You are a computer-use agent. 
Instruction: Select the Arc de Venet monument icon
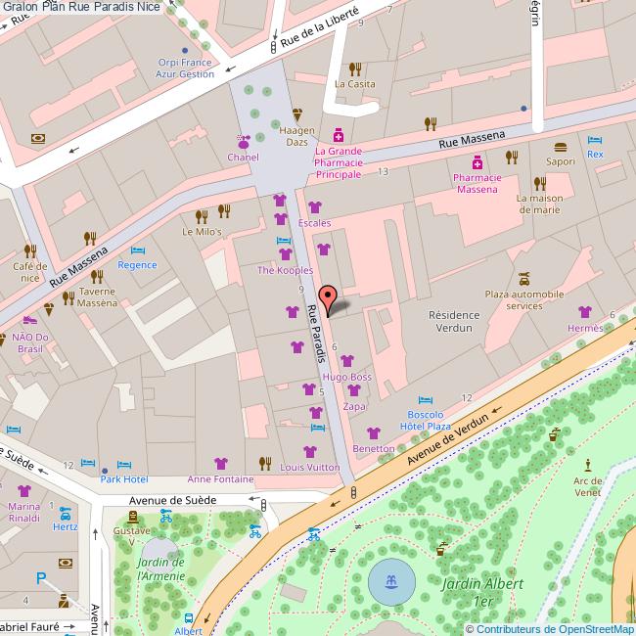[x=587, y=465]
